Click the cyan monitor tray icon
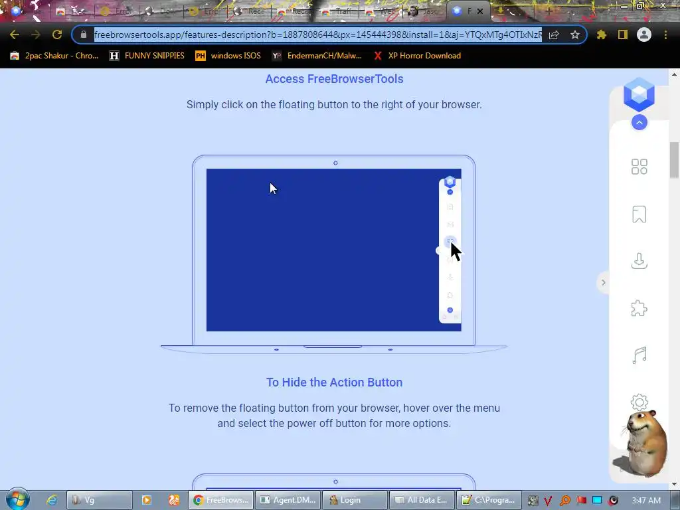The image size is (680, 510). coord(597,501)
